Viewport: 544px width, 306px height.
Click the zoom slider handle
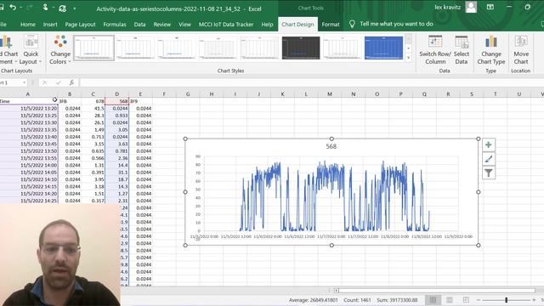[x=507, y=300]
